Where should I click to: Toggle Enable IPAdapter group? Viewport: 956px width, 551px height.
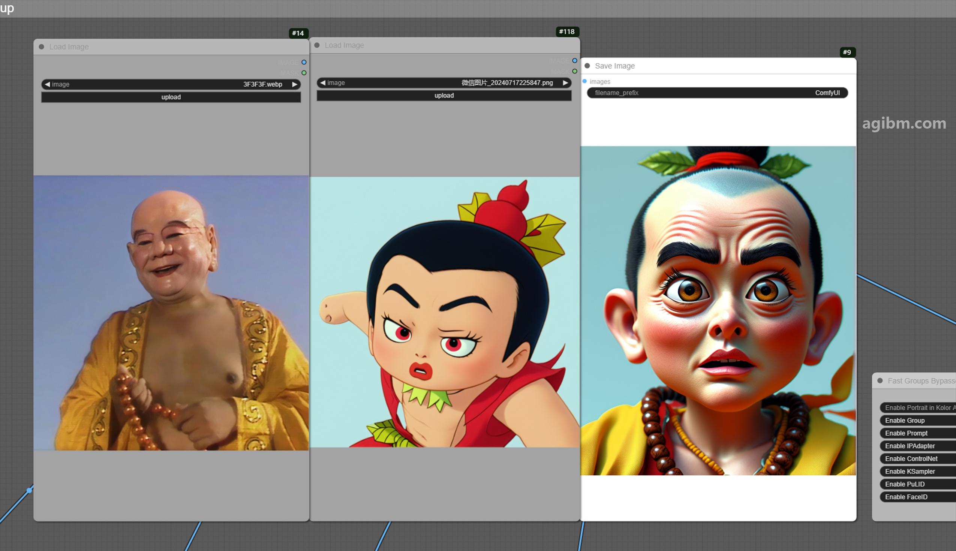[x=918, y=446]
